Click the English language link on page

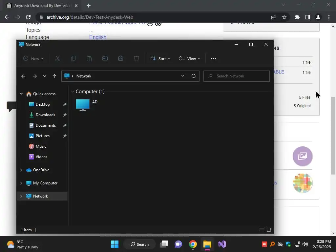coord(98,37)
